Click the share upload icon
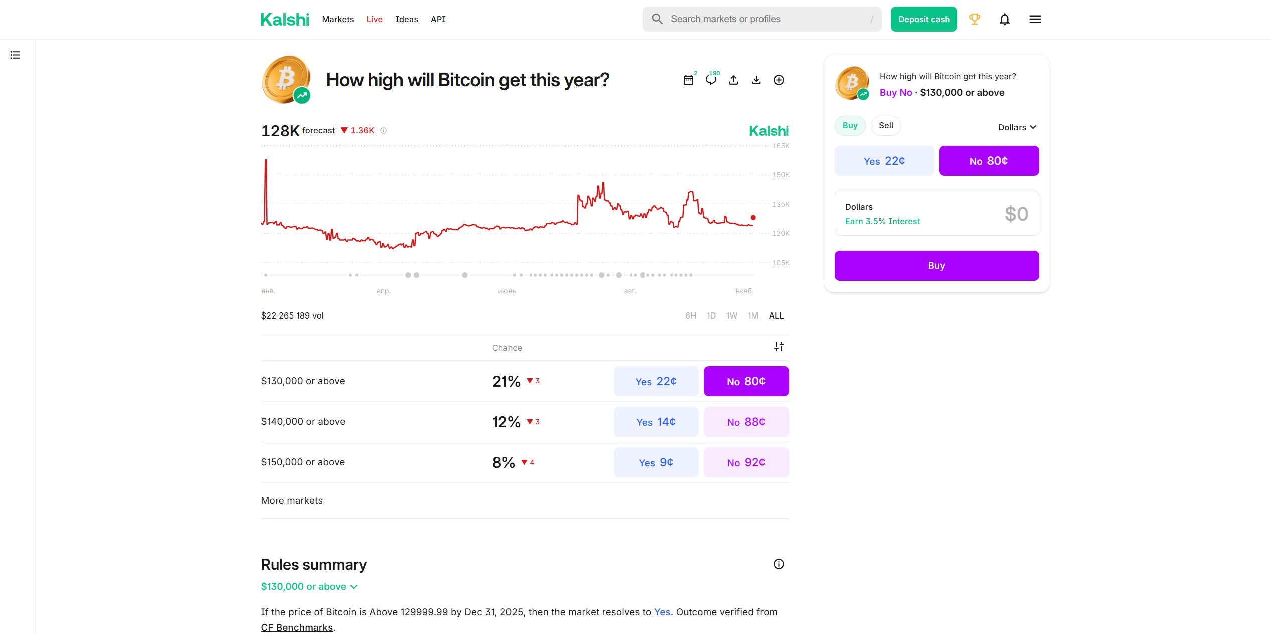Viewport: 1271px width, 634px height. point(733,80)
